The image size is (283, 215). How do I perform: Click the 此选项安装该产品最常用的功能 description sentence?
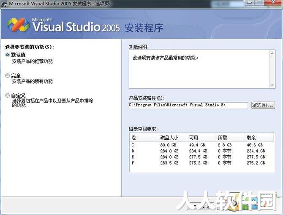(x=166, y=58)
